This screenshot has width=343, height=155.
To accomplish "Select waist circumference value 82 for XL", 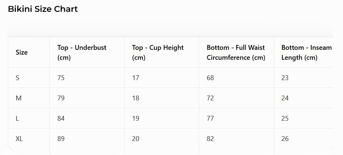I will tap(210, 139).
